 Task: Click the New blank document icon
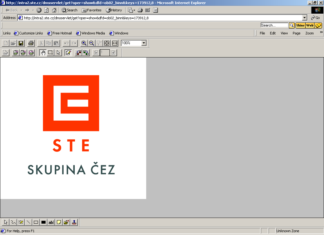click(6, 43)
